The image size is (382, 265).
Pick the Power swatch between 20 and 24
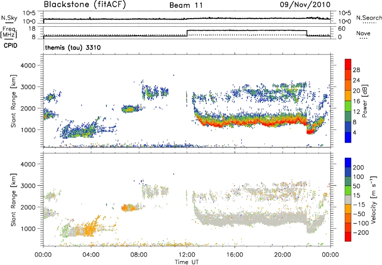(x=348, y=85)
